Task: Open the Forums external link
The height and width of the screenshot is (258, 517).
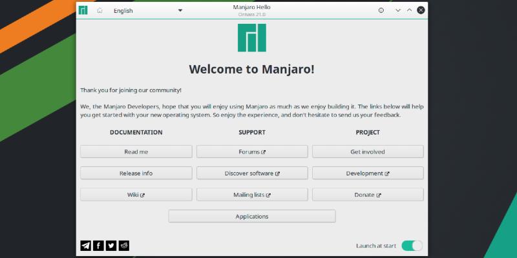Action: tap(252, 152)
